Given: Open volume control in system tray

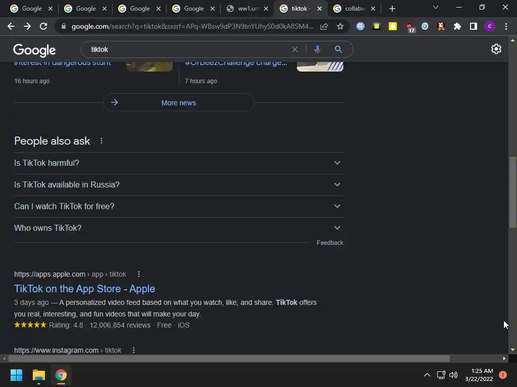Looking at the screenshot, I should point(454,375).
